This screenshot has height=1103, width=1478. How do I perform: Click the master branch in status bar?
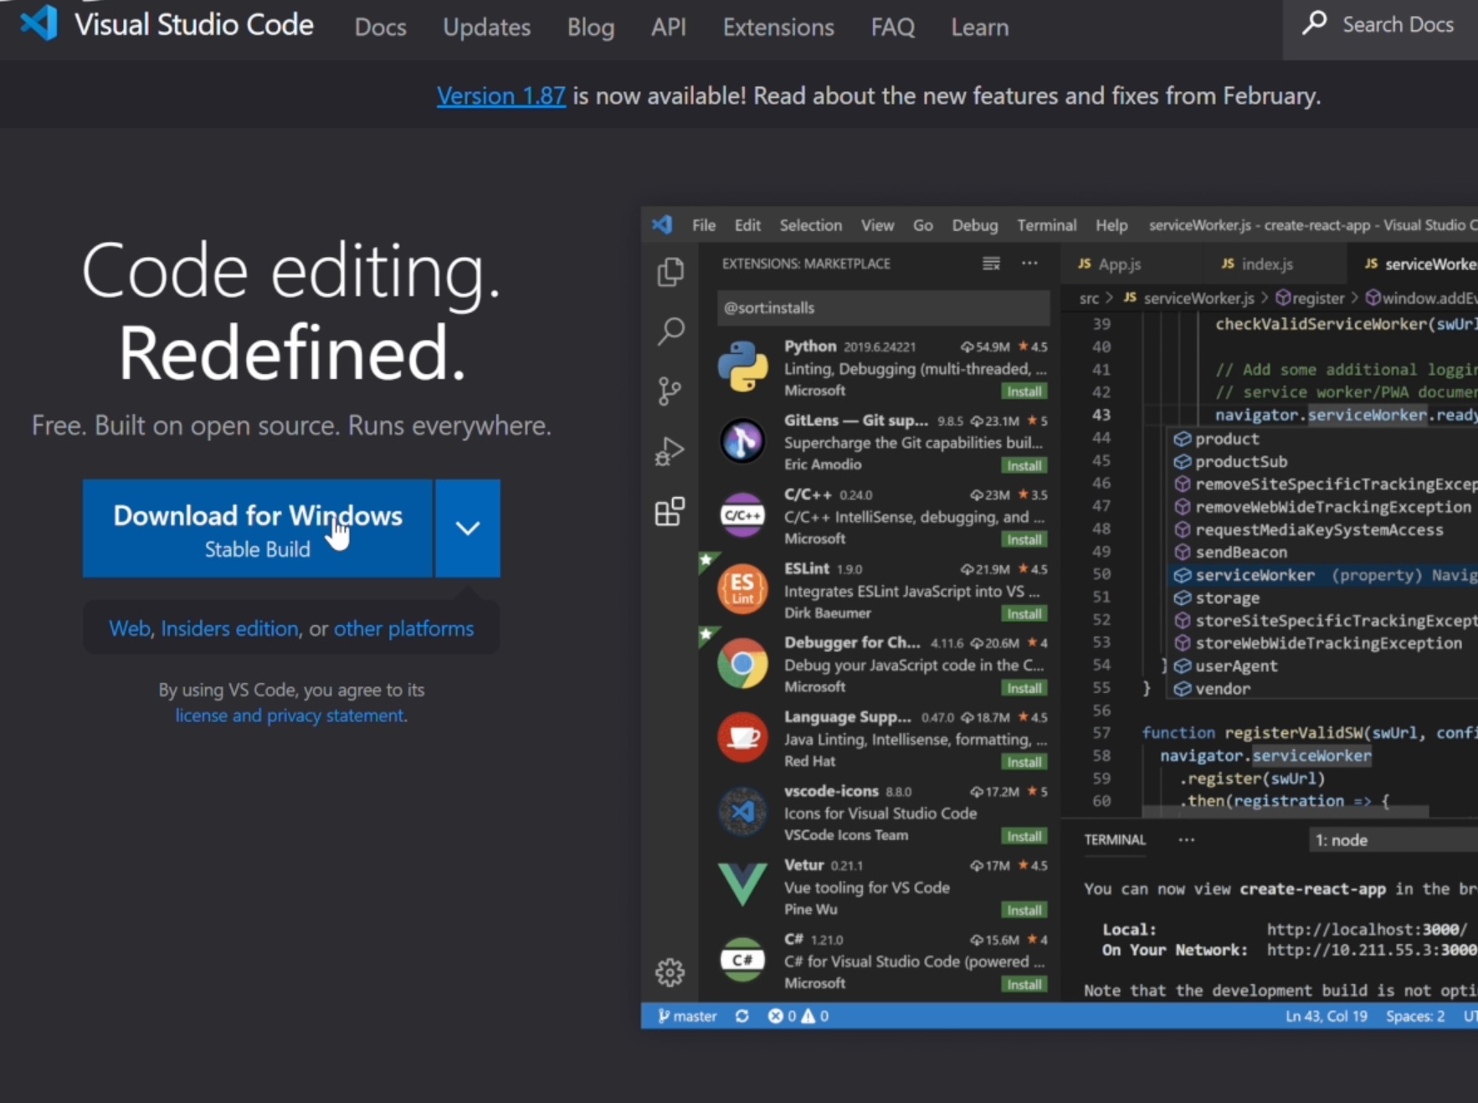pyautogui.click(x=687, y=1016)
